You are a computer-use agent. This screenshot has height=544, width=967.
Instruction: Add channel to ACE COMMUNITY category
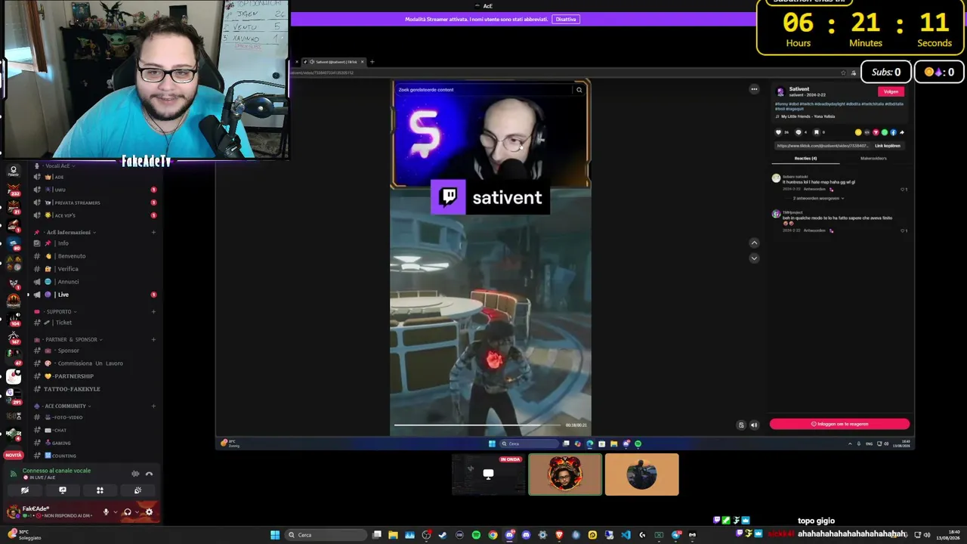tap(153, 406)
